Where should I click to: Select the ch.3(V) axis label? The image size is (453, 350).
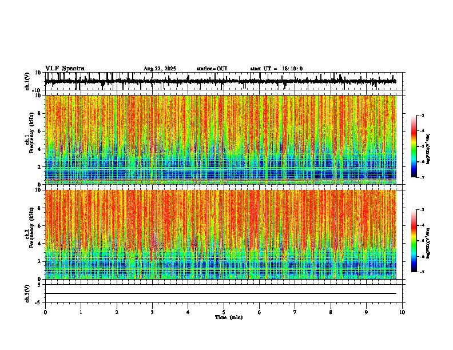point(27,293)
